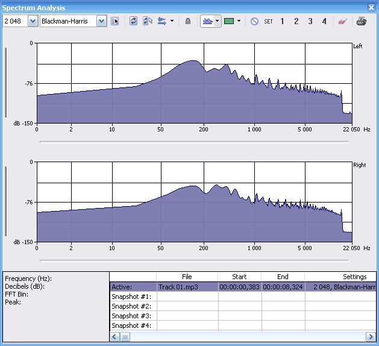Click the 2 048, Blackman-Harr settings cell

pos(340,287)
